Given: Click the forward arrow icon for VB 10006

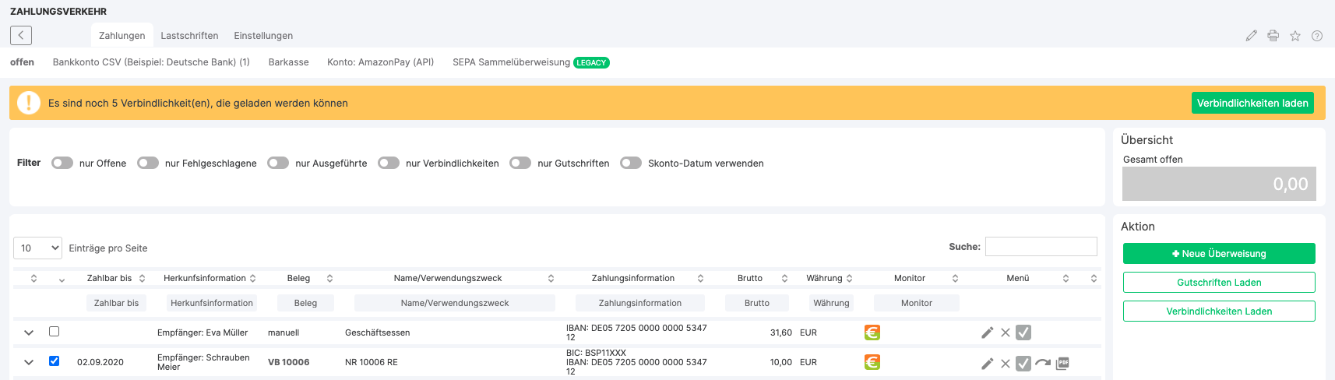Looking at the screenshot, I should [1043, 363].
